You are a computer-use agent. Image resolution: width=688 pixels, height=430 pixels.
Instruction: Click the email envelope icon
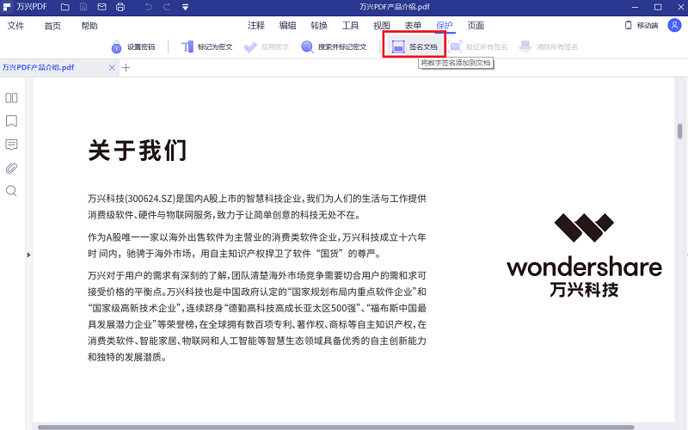[101, 8]
